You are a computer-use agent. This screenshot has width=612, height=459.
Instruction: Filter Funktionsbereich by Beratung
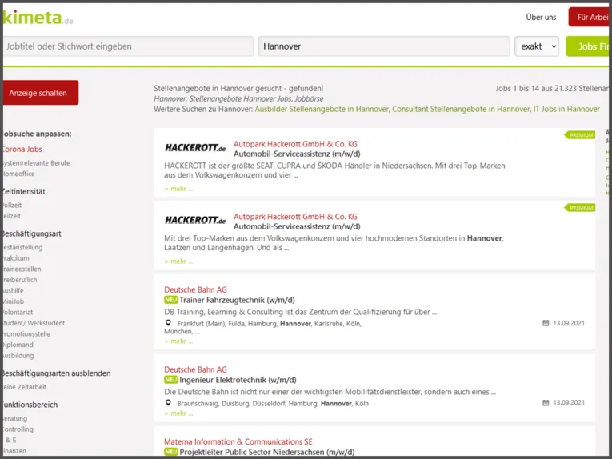[15, 418]
